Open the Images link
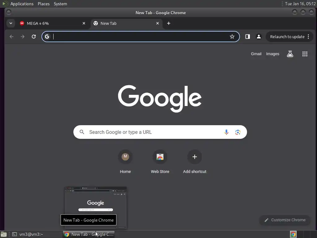 pyautogui.click(x=272, y=54)
